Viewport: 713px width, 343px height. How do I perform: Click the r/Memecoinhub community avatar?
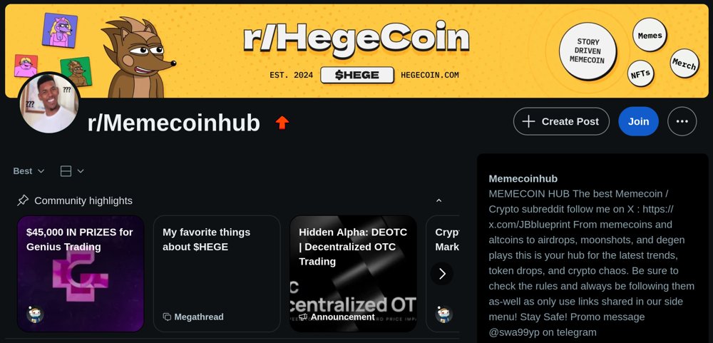(x=49, y=103)
